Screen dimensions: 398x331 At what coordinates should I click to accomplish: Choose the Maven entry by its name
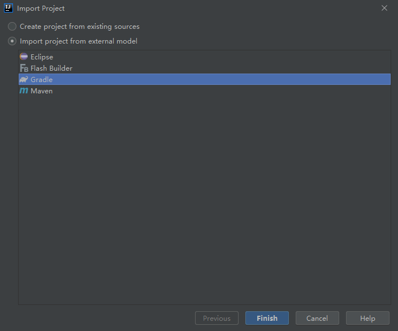pyautogui.click(x=41, y=91)
